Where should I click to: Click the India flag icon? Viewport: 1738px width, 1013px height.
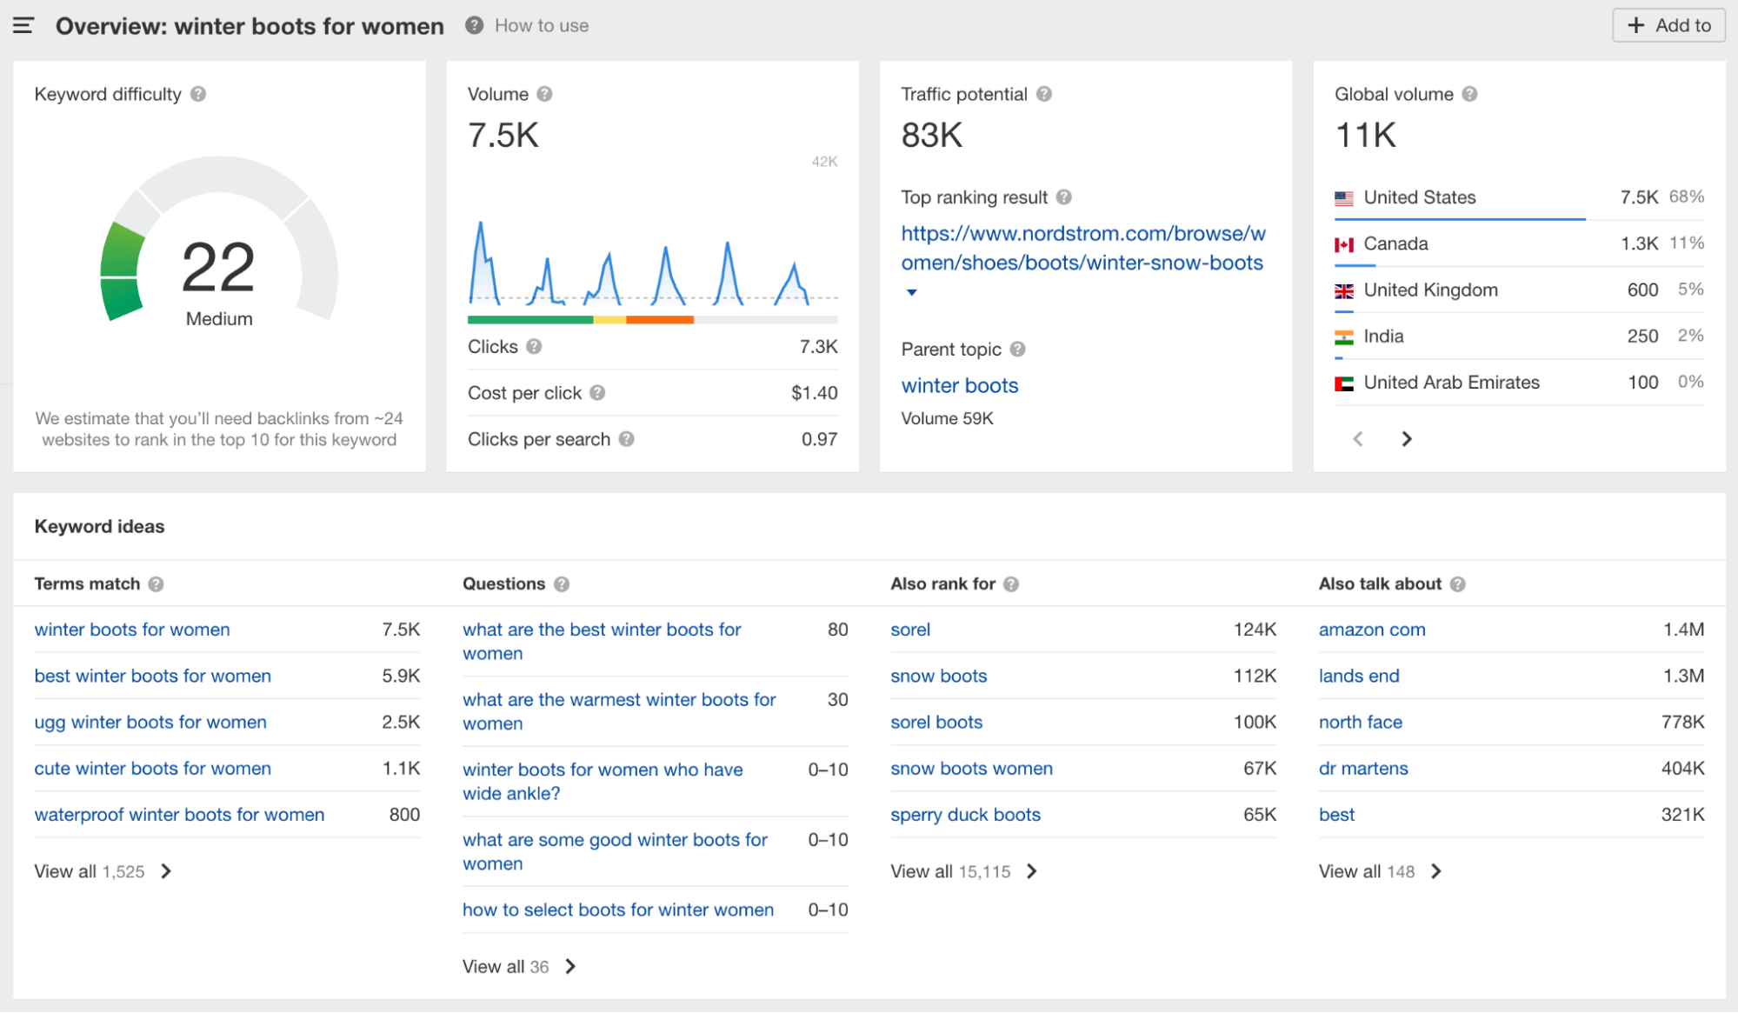1344,337
